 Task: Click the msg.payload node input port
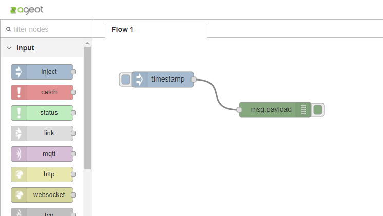[239, 109]
